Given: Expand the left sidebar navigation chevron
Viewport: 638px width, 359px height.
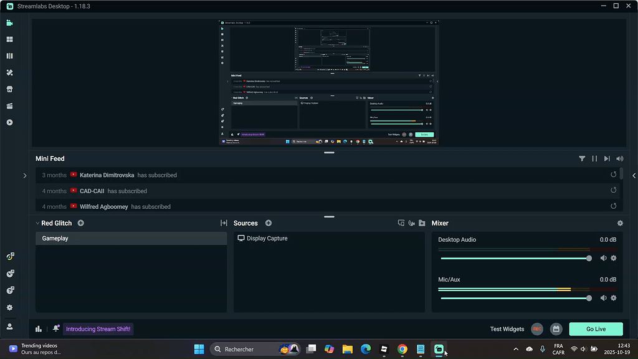Looking at the screenshot, I should pos(25,176).
